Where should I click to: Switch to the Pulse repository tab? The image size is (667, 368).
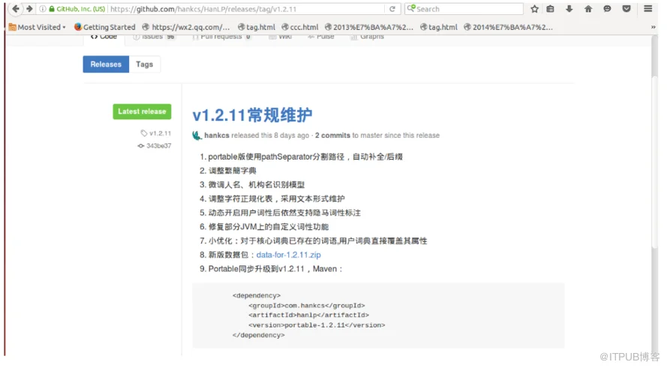point(321,37)
